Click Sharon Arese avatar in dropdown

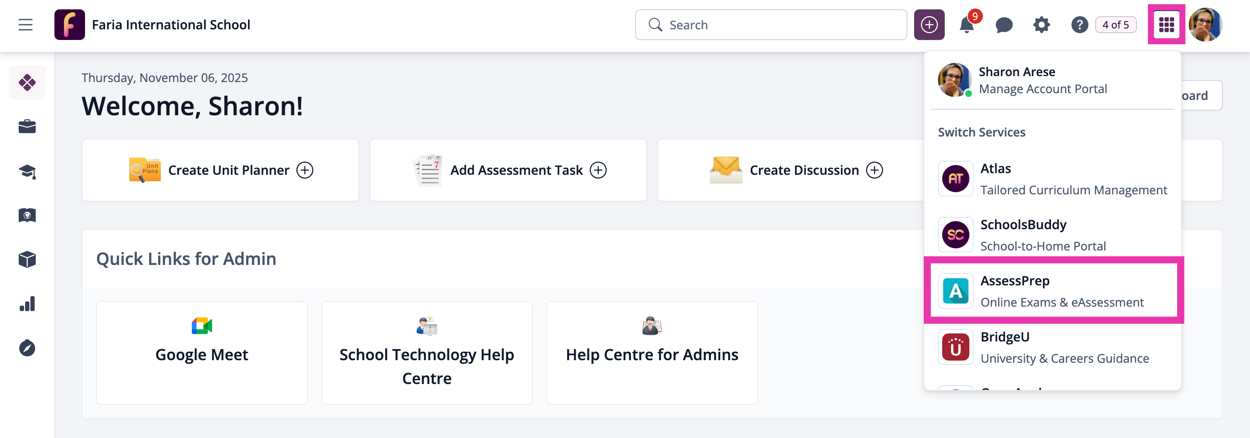(x=955, y=80)
